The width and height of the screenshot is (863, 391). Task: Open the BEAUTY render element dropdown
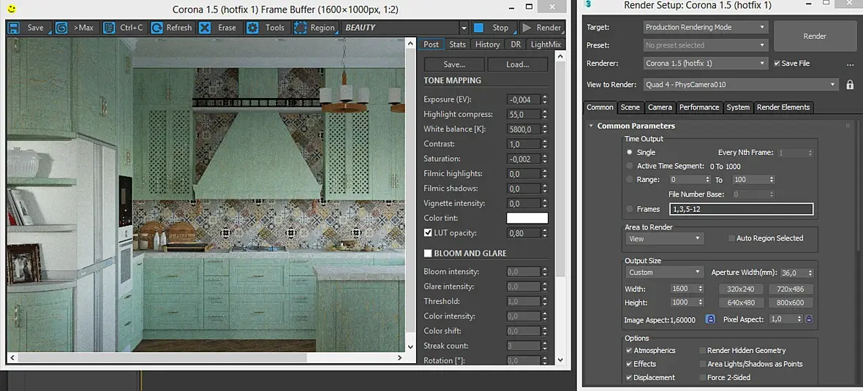click(405, 28)
